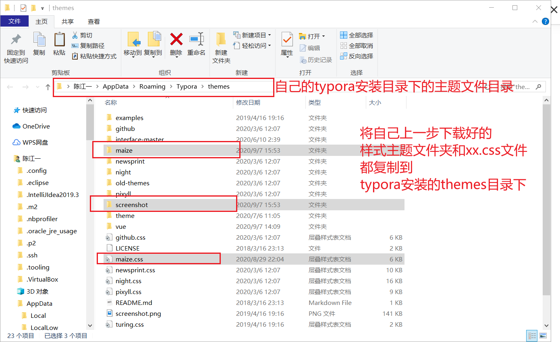Click the navigation pane scroll-down arrow
This screenshot has height=342, width=560.
coord(90,325)
